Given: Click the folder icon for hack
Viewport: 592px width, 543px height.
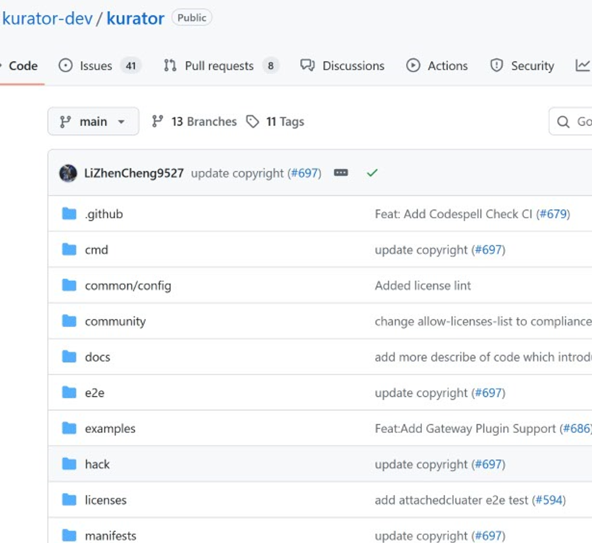Looking at the screenshot, I should (69, 463).
